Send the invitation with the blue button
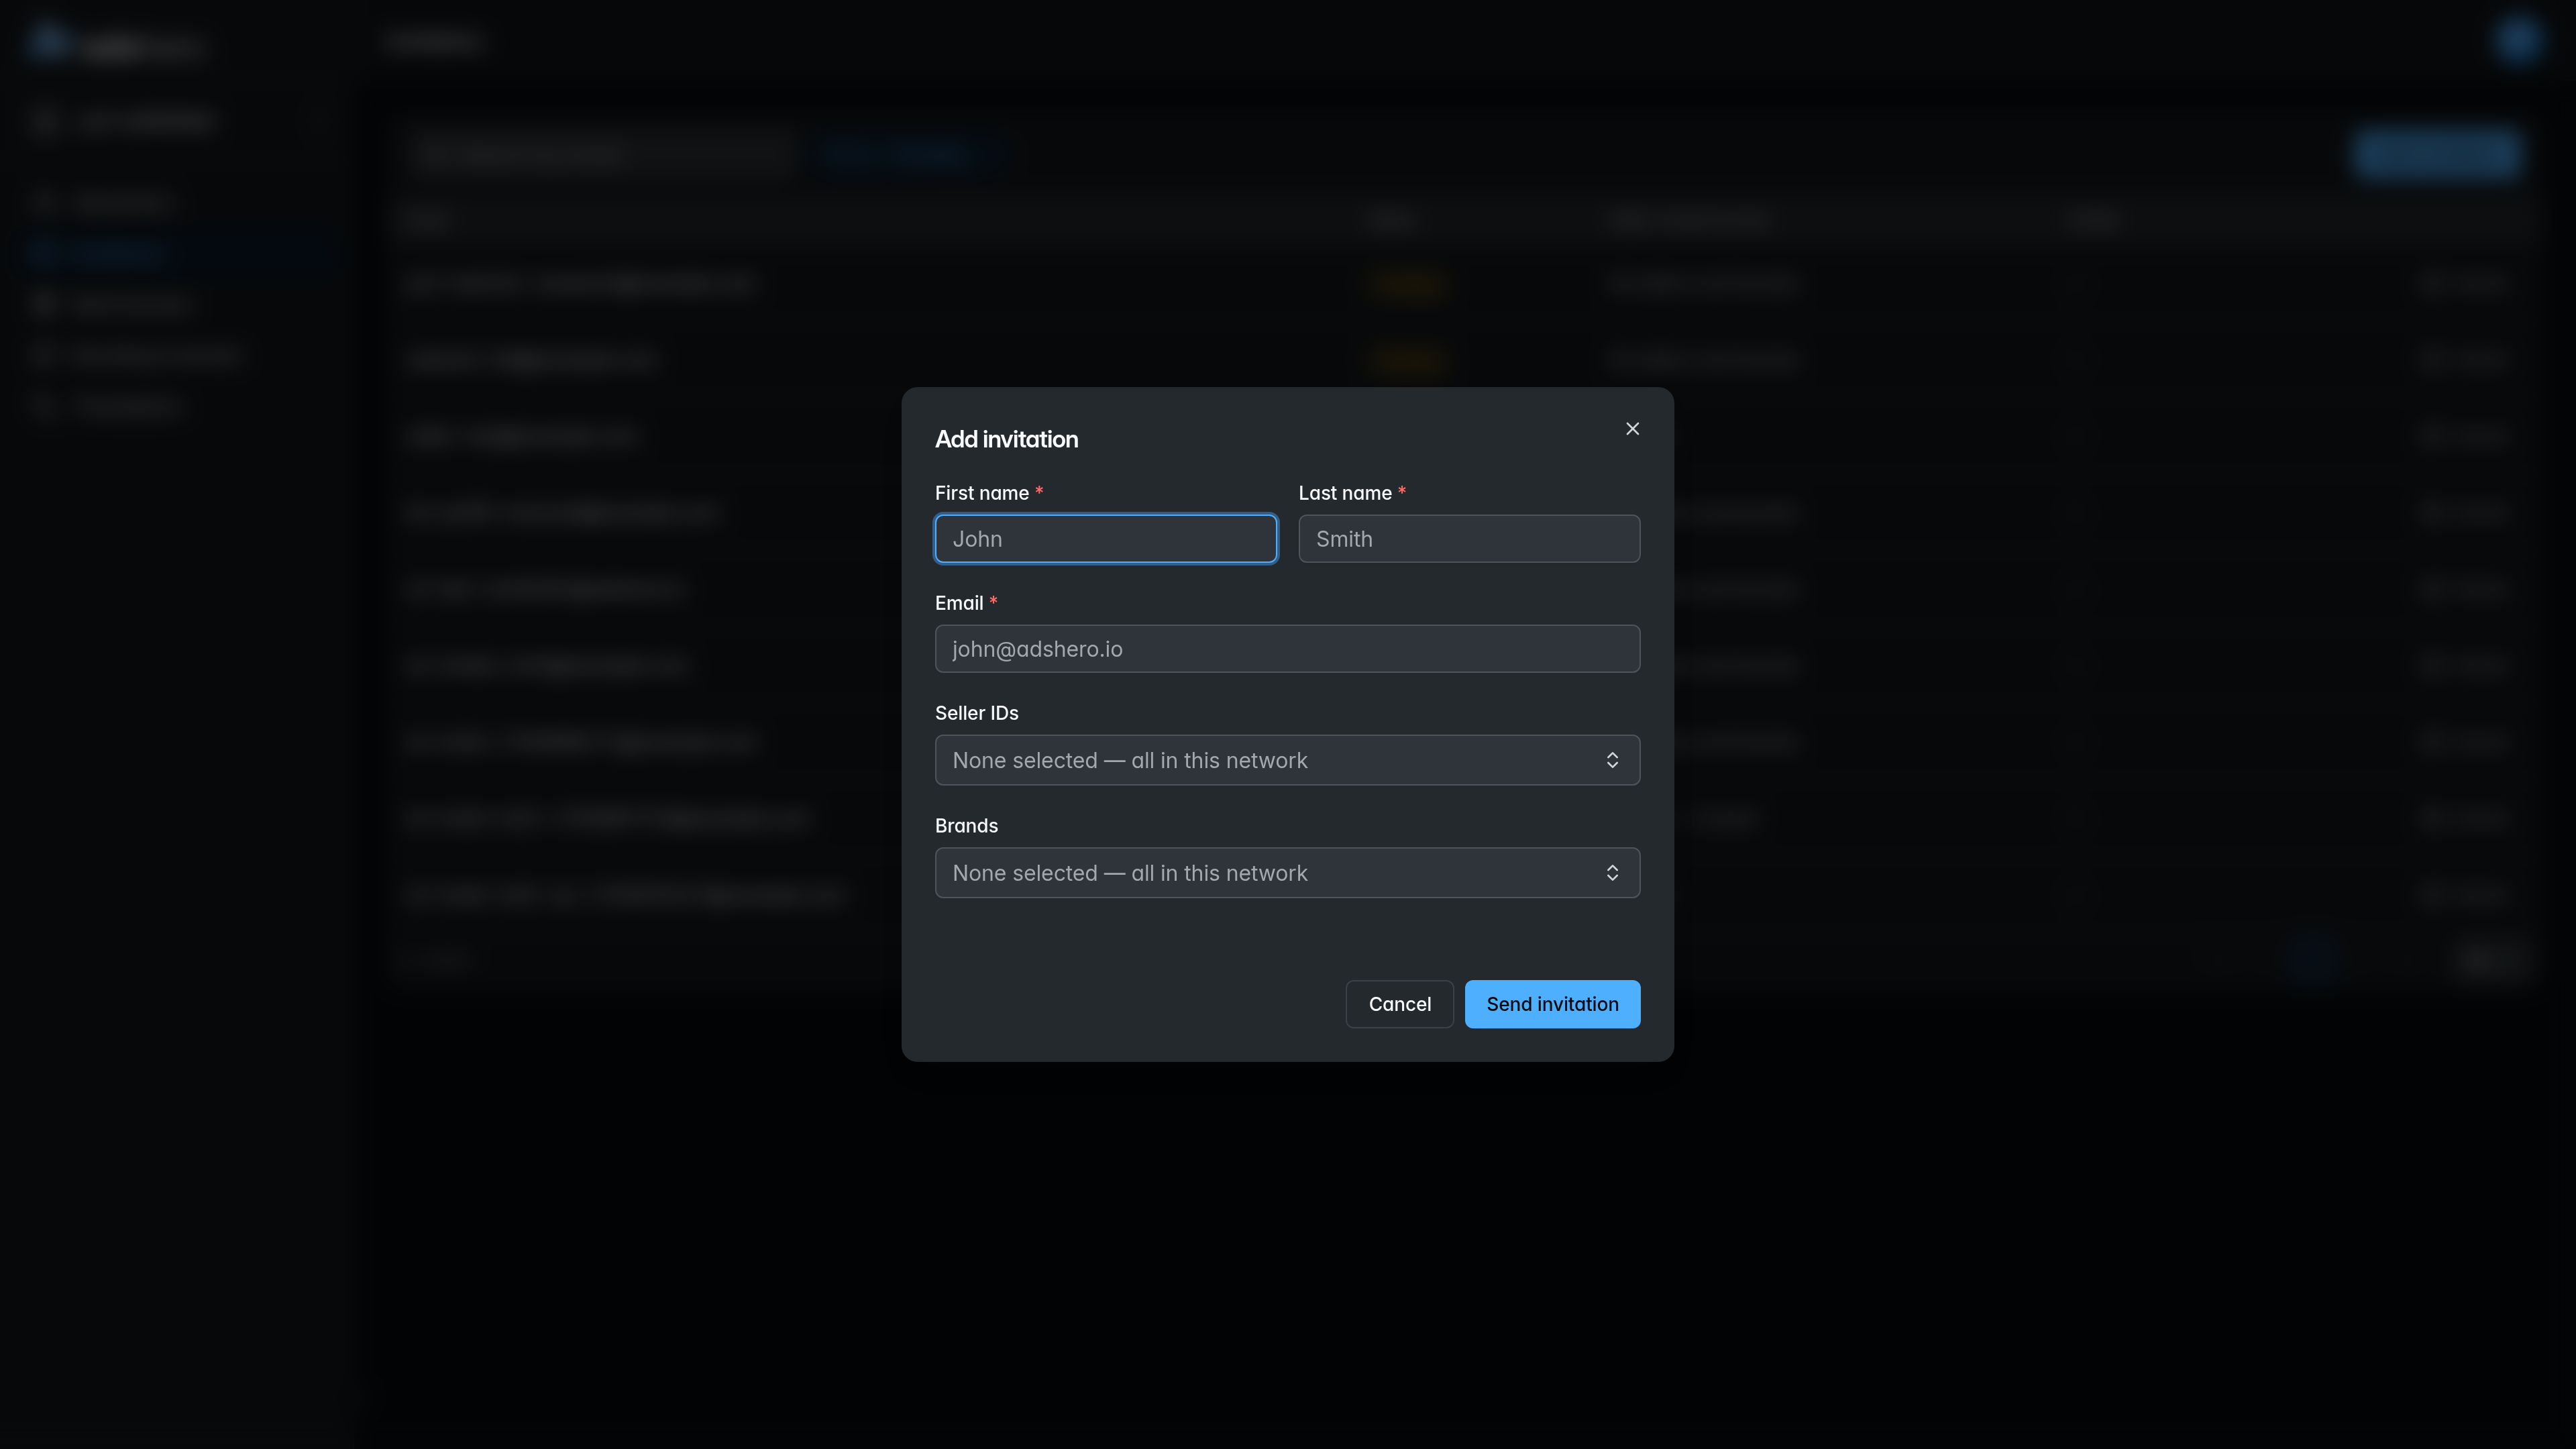Screen dimensions: 2576x1449 (x=1552, y=1004)
